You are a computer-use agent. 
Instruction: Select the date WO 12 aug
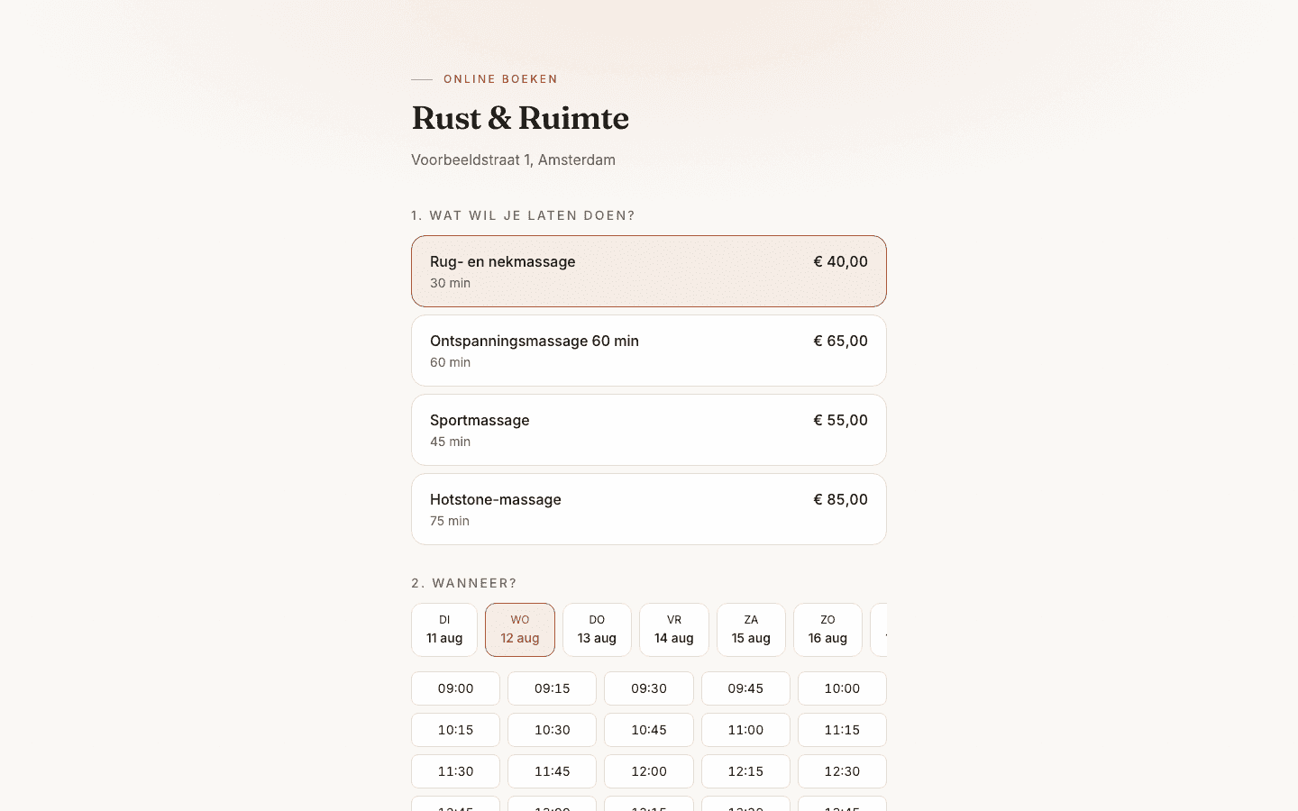tap(520, 630)
